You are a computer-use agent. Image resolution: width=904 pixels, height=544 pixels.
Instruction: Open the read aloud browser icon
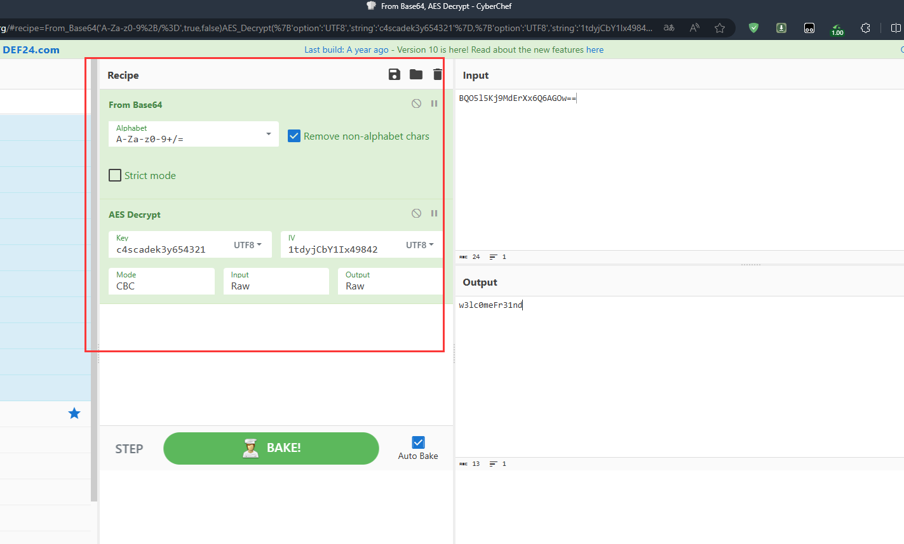pyautogui.click(x=694, y=28)
